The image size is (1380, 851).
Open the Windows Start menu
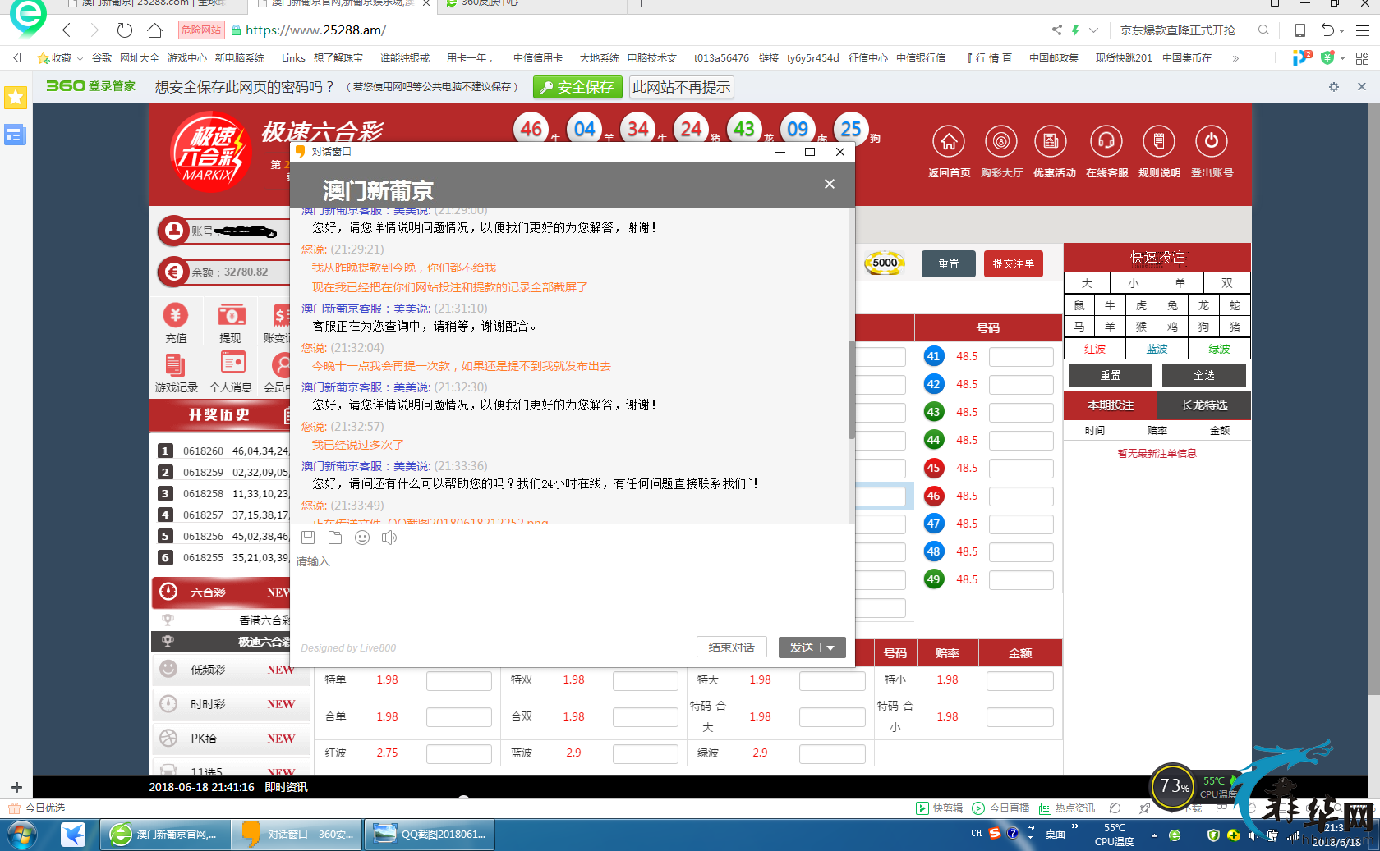point(21,835)
